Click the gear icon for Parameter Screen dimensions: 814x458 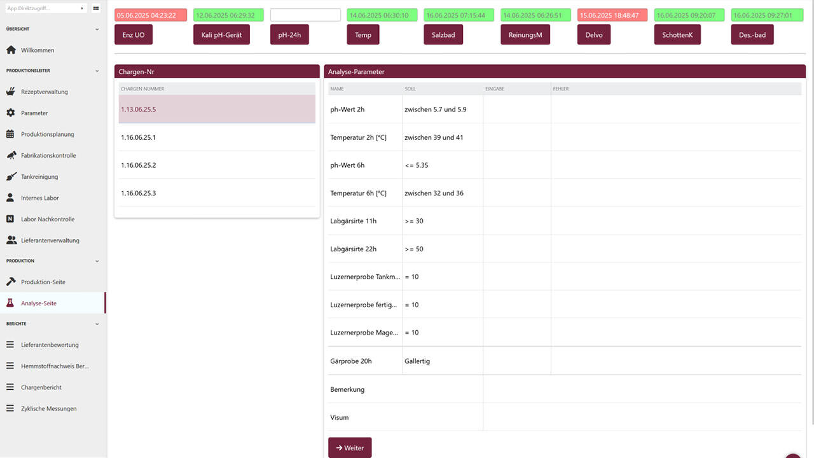(10, 113)
